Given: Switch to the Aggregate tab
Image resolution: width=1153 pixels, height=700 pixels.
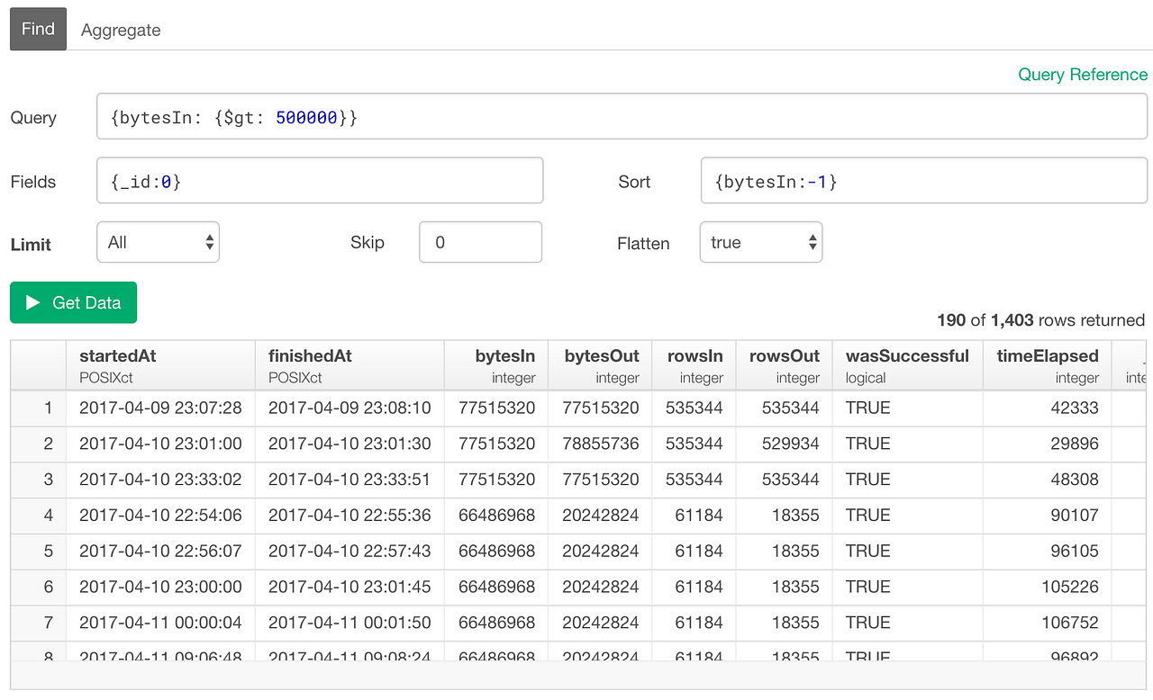Looking at the screenshot, I should point(120,29).
